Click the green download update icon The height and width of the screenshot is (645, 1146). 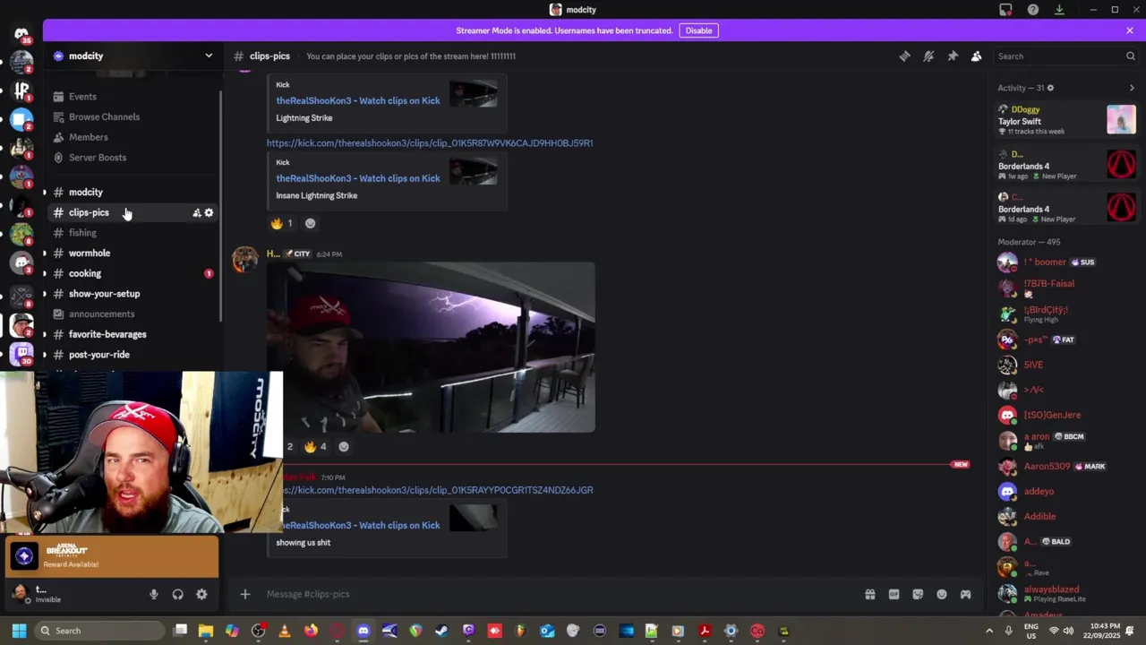1059,10
